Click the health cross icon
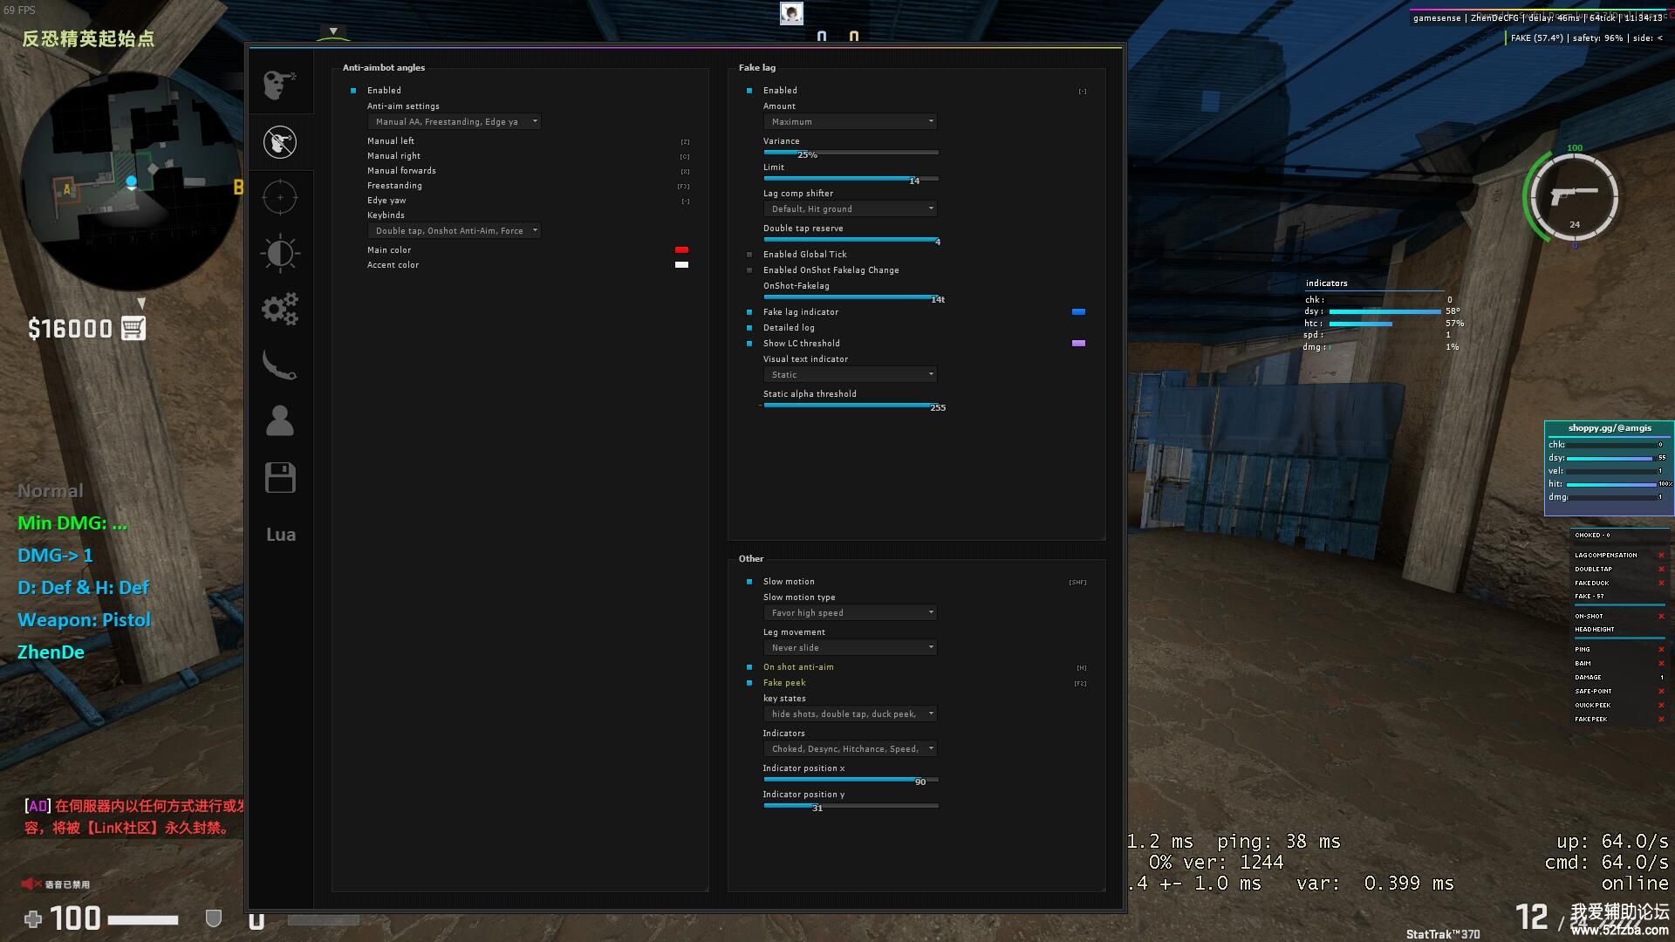Screen dimensions: 1675x942 (x=33, y=918)
